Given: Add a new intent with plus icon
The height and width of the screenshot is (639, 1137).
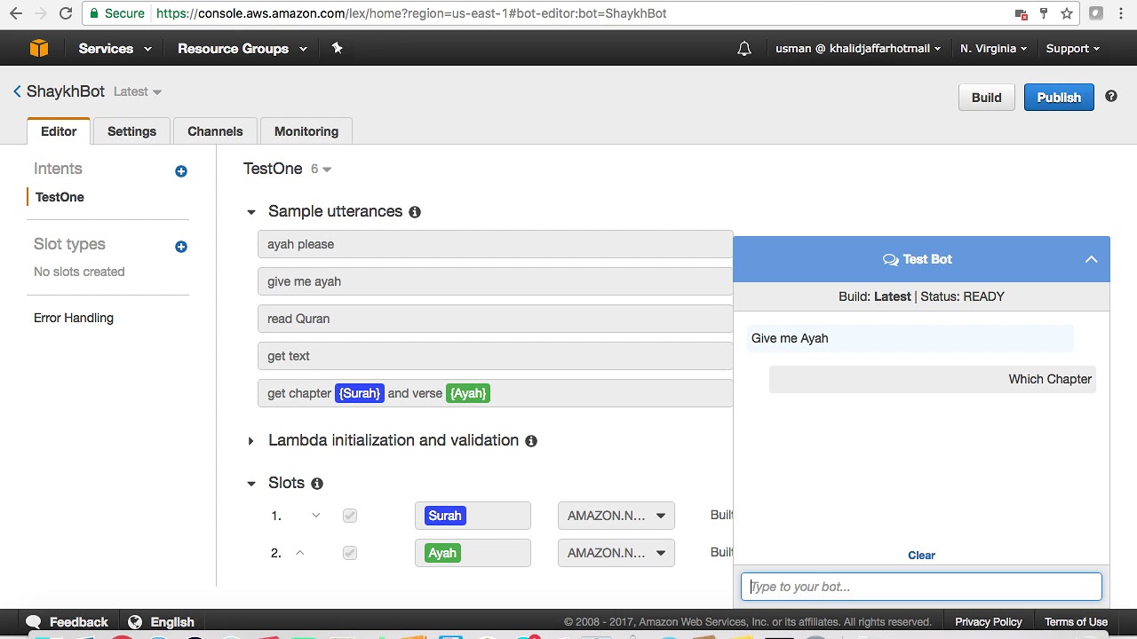Looking at the screenshot, I should (x=181, y=170).
